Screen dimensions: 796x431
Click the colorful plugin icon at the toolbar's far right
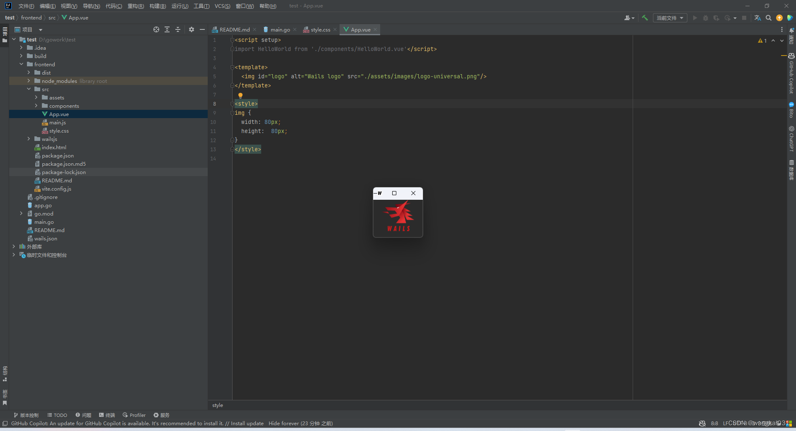(790, 18)
